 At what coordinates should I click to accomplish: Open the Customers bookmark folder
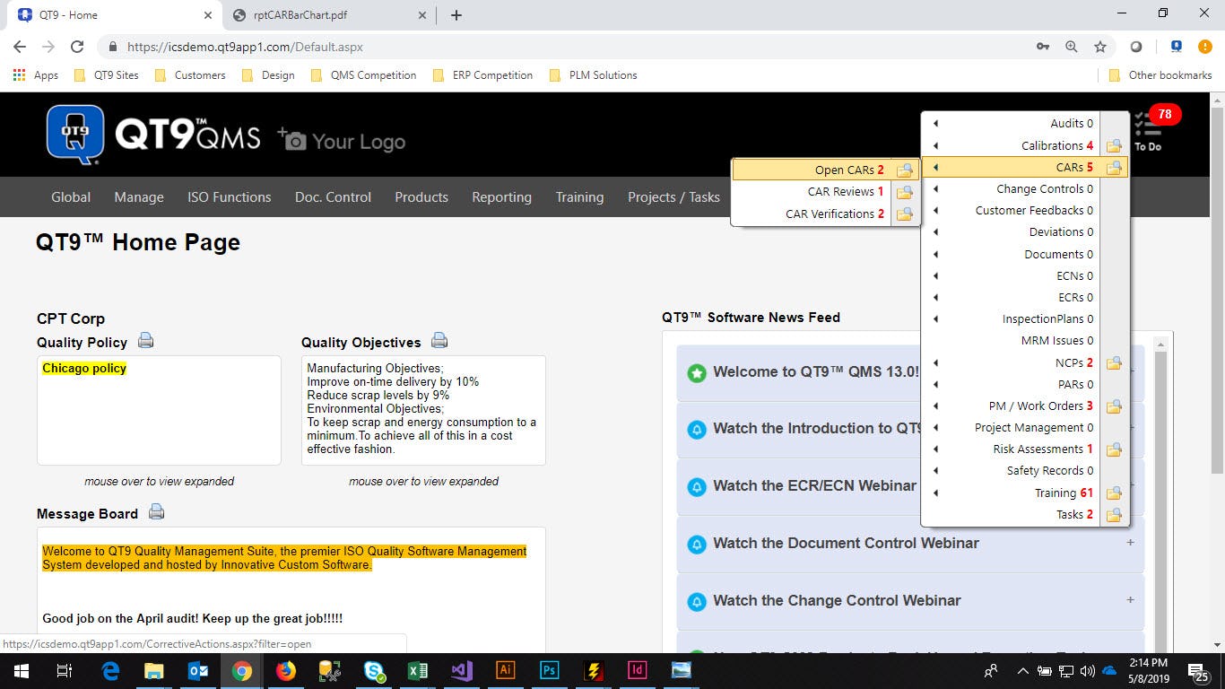190,75
